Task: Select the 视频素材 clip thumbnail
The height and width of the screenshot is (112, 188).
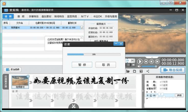Action: [x=20, y=82]
